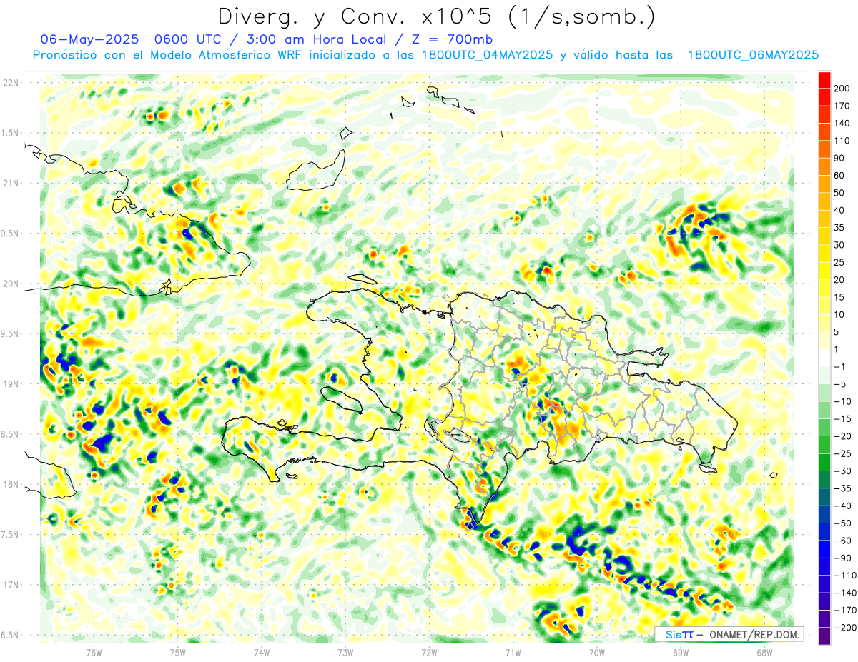Click the '-1' colorbar label
The image size is (858, 662).
coord(840,367)
